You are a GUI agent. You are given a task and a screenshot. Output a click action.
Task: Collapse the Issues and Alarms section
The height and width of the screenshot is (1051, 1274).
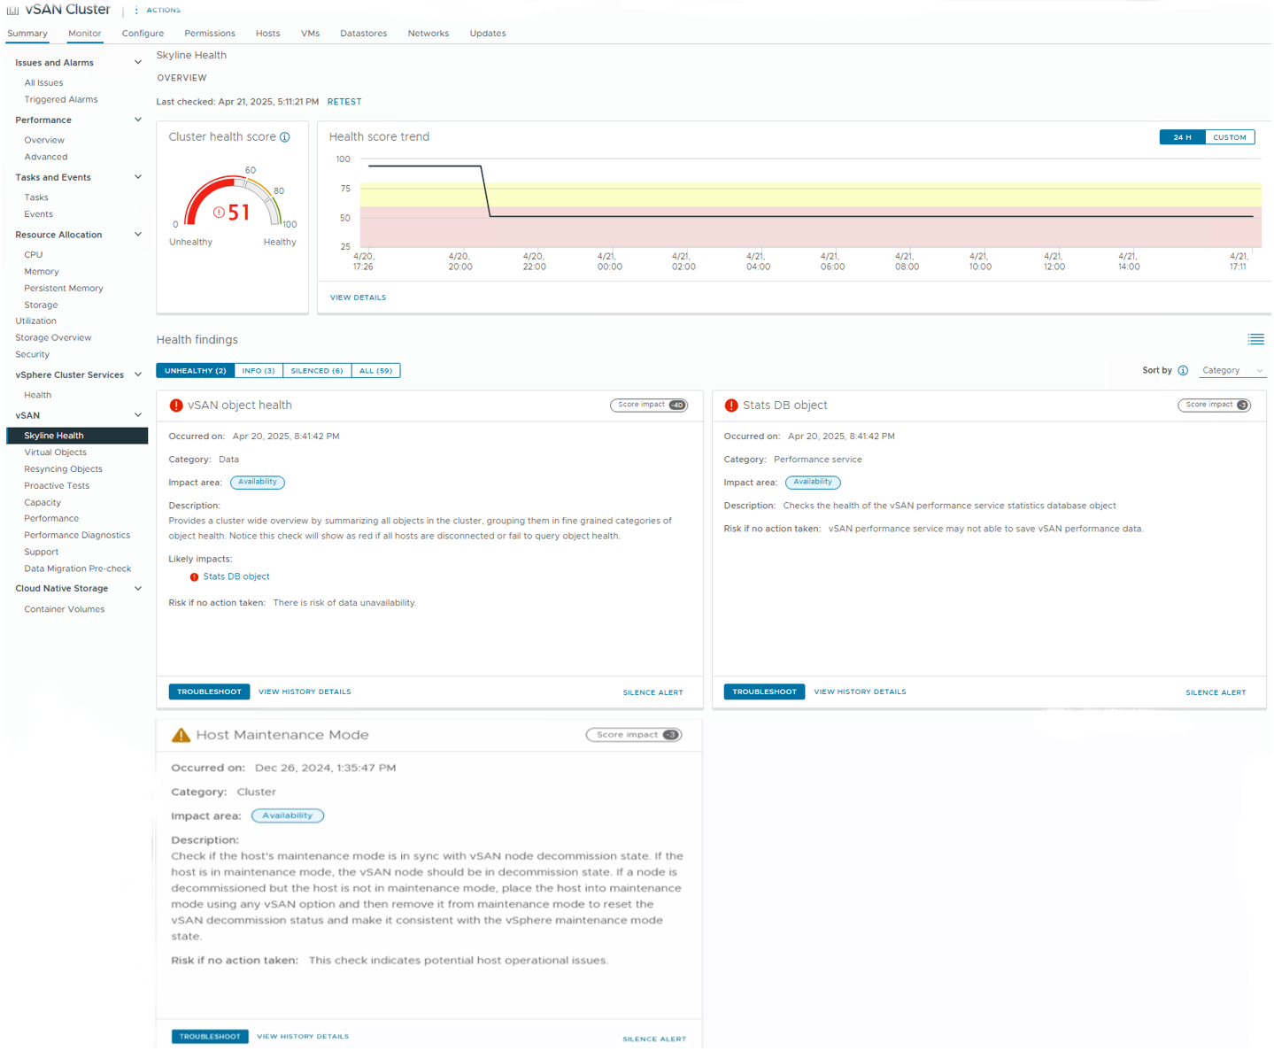click(137, 63)
